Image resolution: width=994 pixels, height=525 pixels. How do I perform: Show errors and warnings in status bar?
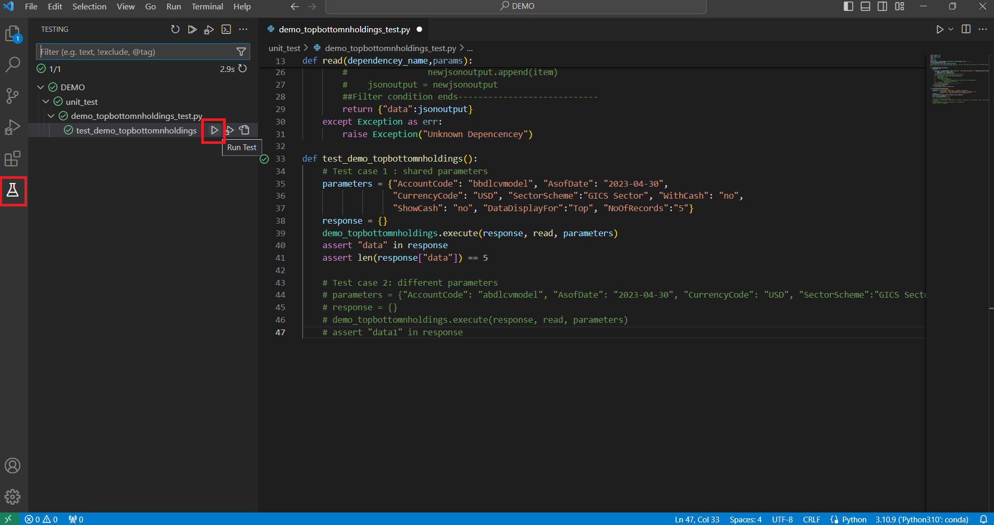coord(41,519)
